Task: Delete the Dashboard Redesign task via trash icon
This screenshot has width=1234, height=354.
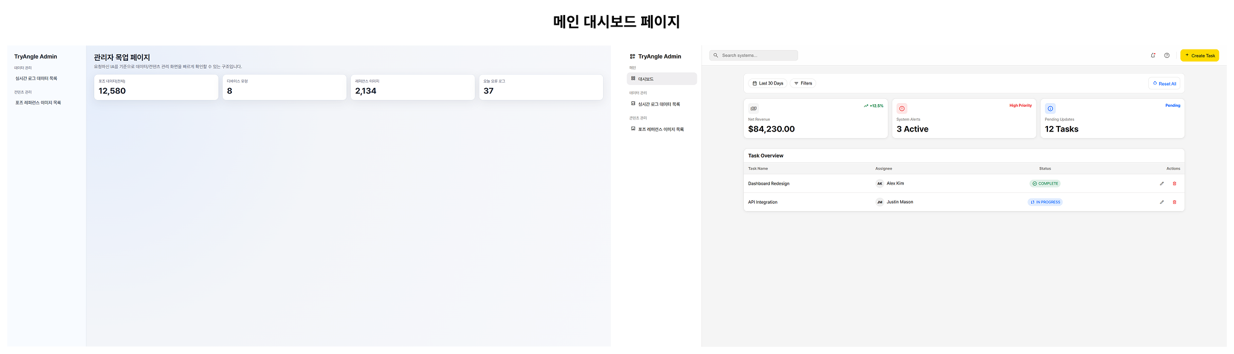Action: click(x=1174, y=184)
